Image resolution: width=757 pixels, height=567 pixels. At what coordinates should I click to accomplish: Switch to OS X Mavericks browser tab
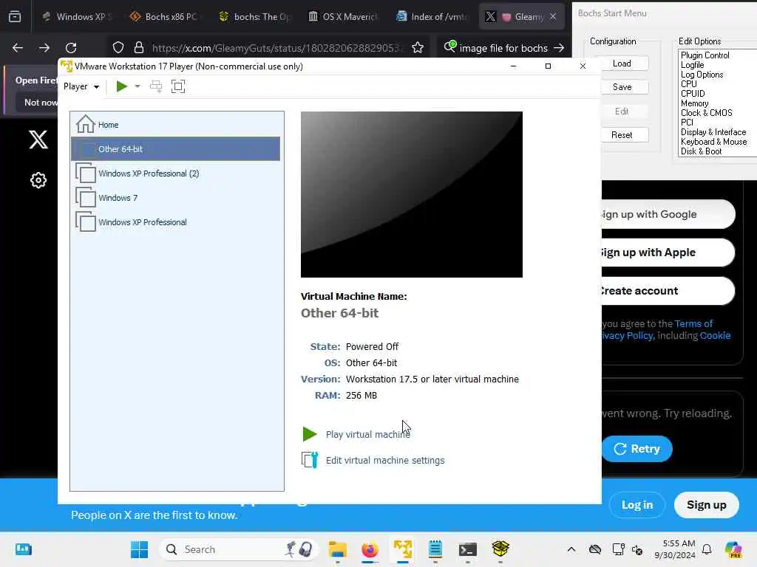tap(343, 16)
